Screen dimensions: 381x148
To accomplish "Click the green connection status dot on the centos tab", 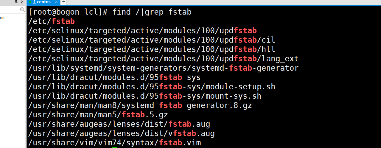I will pos(30,2).
